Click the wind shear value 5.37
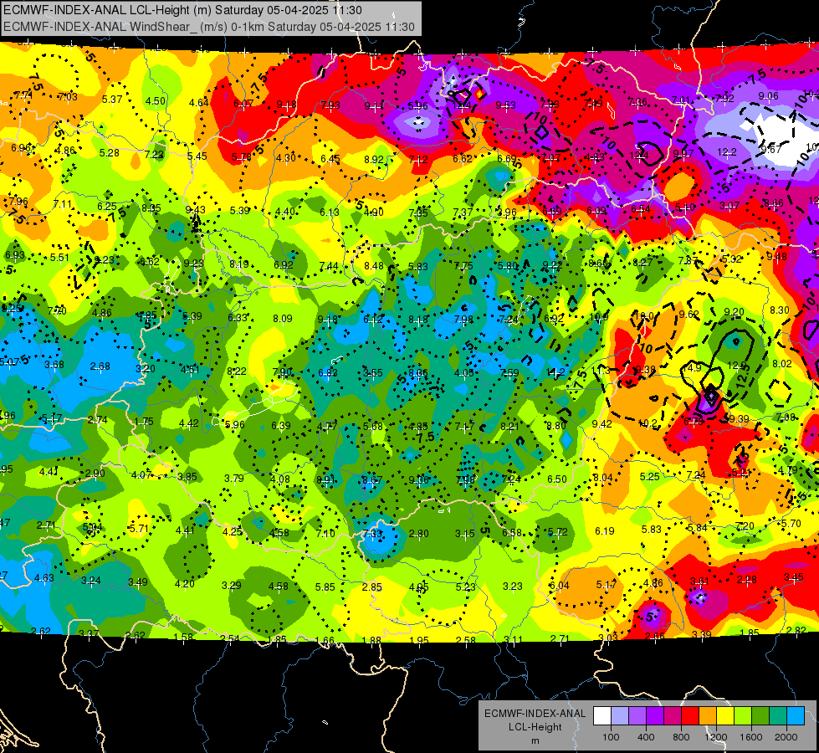This screenshot has height=753, width=819. click(x=112, y=100)
